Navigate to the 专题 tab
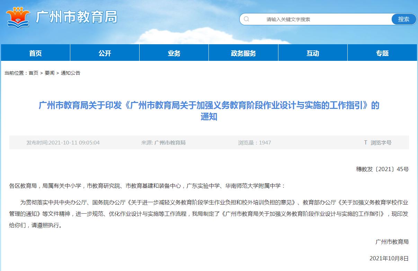This screenshot has width=418, height=271. pyautogui.click(x=382, y=53)
